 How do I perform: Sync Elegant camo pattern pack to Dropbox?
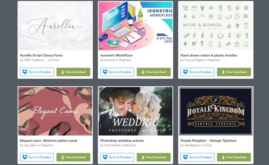(x=37, y=157)
